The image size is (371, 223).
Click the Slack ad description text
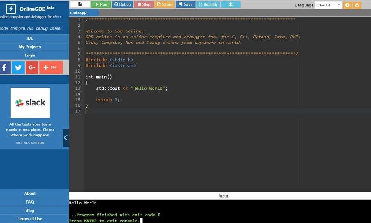tap(30, 130)
